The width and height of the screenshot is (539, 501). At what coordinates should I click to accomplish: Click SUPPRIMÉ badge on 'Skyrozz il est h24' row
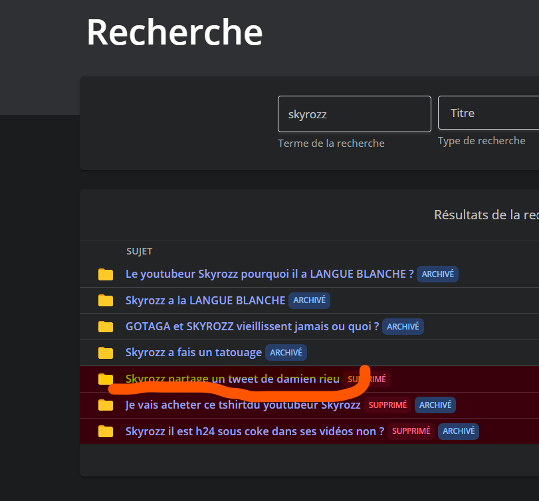pos(411,431)
